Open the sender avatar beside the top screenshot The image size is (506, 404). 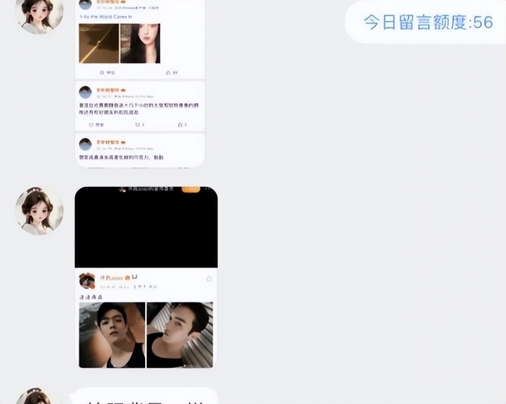pyautogui.click(x=39, y=13)
